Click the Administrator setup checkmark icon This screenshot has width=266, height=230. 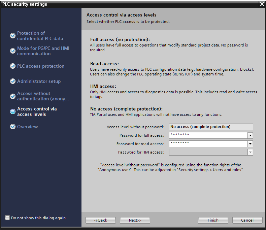[x=13, y=81]
